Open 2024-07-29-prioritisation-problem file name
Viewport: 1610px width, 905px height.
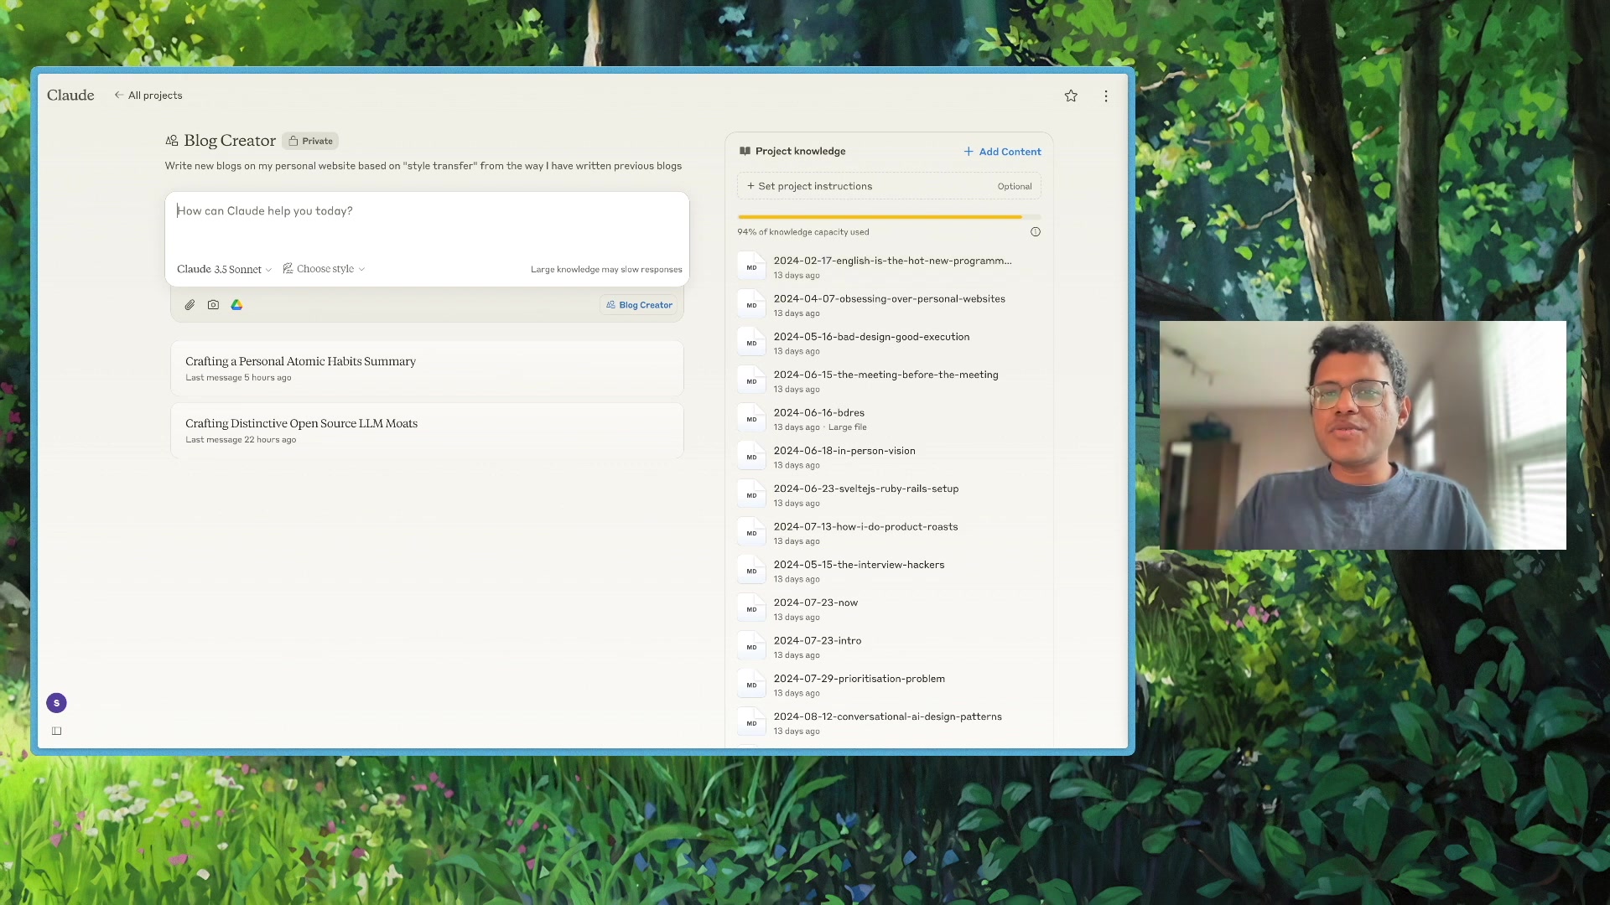tap(859, 679)
